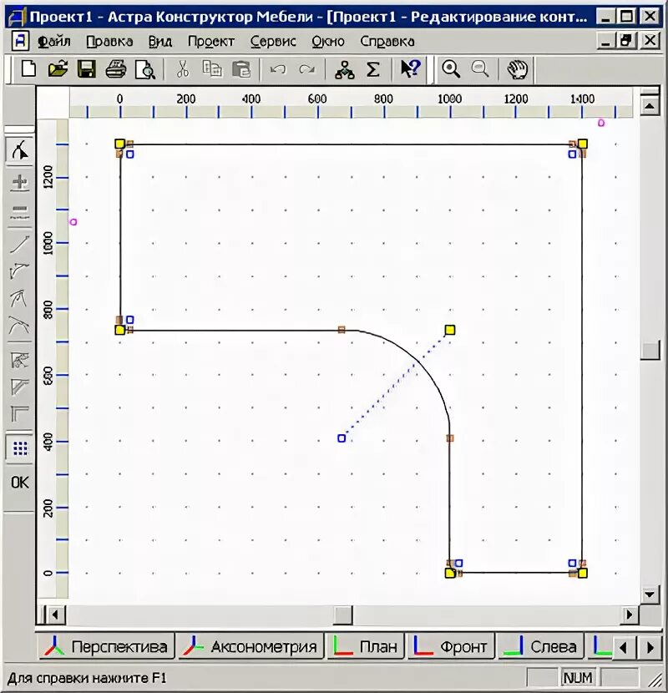
Task: Click the NUM status bar indicator
Action: (x=578, y=677)
